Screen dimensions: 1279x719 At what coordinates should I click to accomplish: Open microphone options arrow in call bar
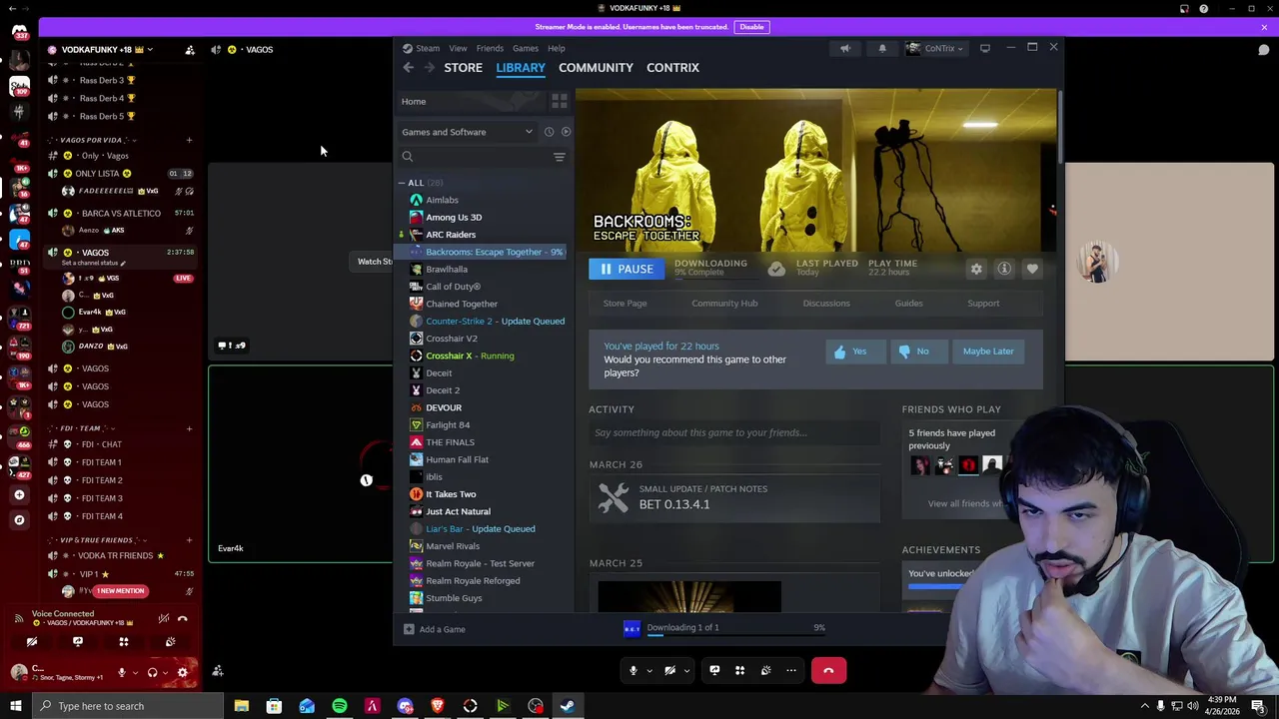649,670
